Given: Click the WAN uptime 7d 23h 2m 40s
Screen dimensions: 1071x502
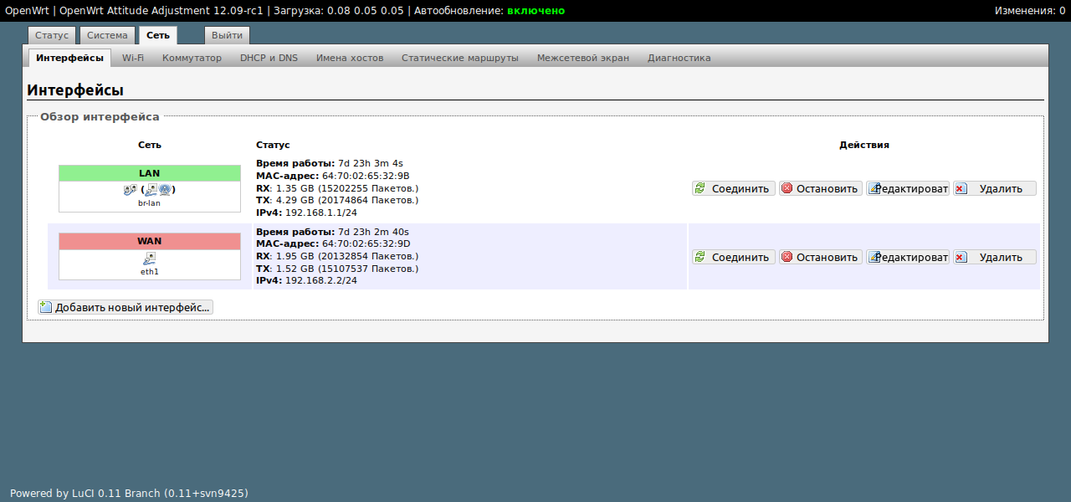Looking at the screenshot, I should click(x=374, y=232).
